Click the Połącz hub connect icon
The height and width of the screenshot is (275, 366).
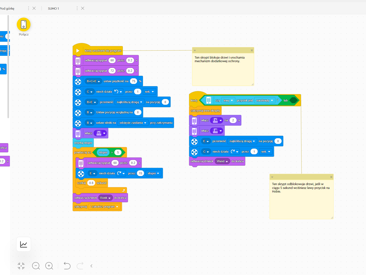pos(24,25)
